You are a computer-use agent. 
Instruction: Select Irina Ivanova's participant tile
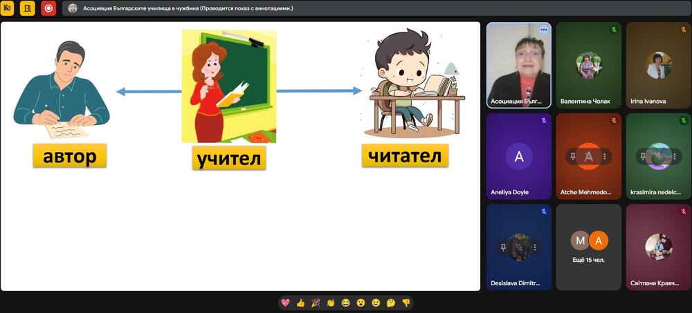click(x=658, y=66)
